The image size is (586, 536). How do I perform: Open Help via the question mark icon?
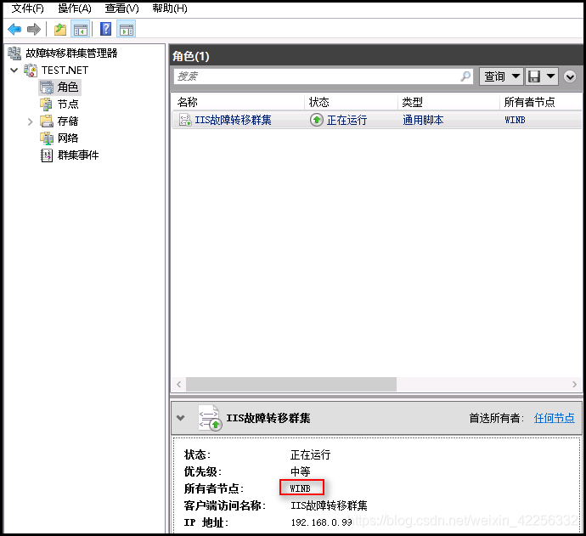coord(106,29)
